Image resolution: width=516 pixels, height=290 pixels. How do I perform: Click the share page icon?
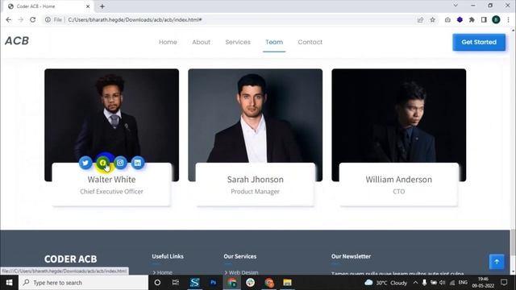(421, 19)
